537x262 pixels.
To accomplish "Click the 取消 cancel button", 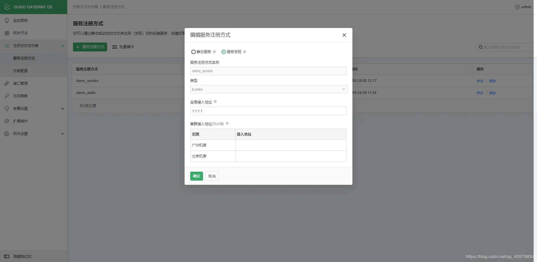I will click(x=212, y=176).
